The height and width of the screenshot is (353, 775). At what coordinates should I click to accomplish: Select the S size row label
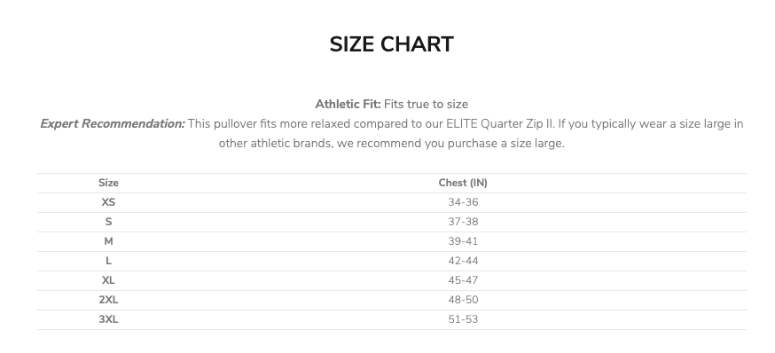click(x=108, y=222)
